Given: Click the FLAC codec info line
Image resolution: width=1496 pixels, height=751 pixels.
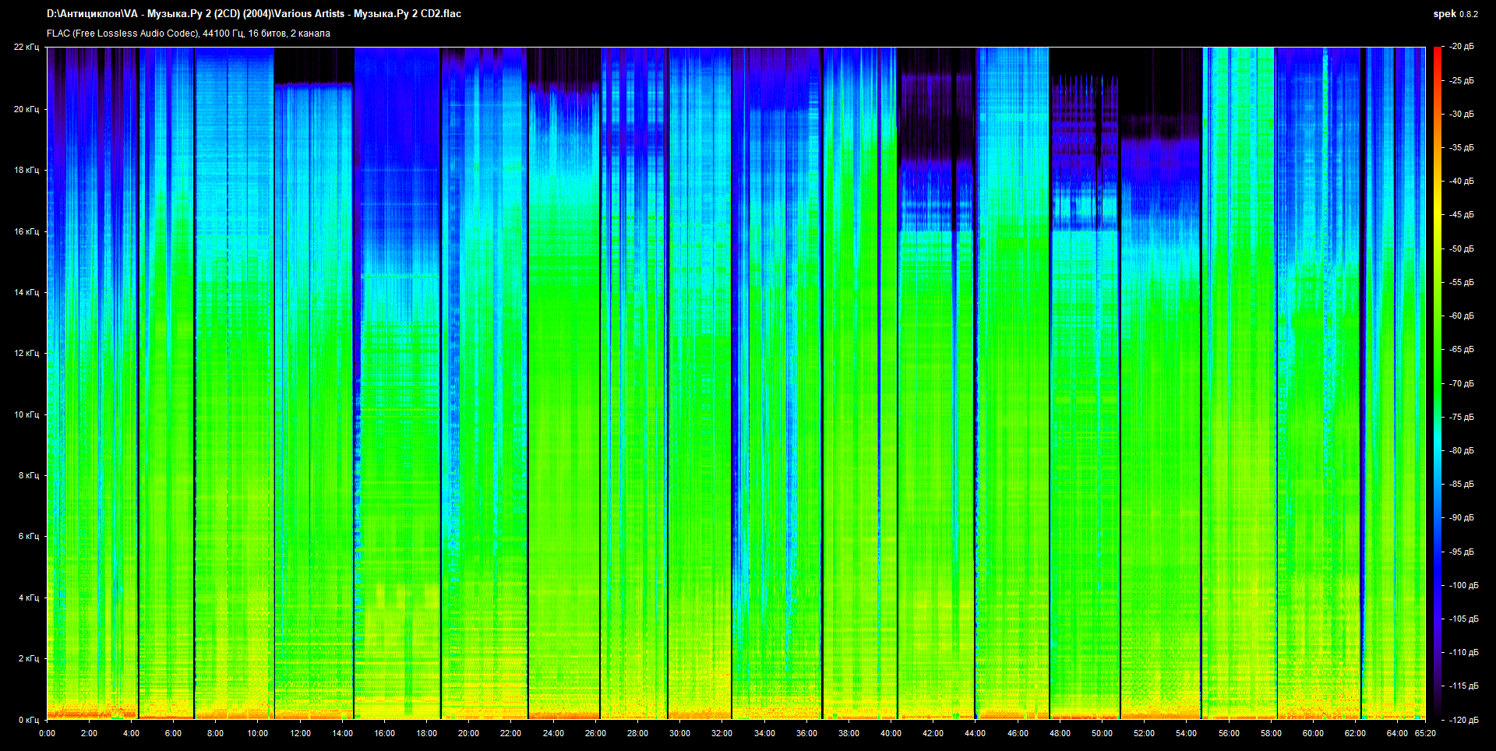Looking at the screenshot, I should pyautogui.click(x=189, y=33).
